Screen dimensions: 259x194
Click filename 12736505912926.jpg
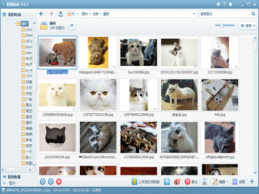click(x=139, y=157)
